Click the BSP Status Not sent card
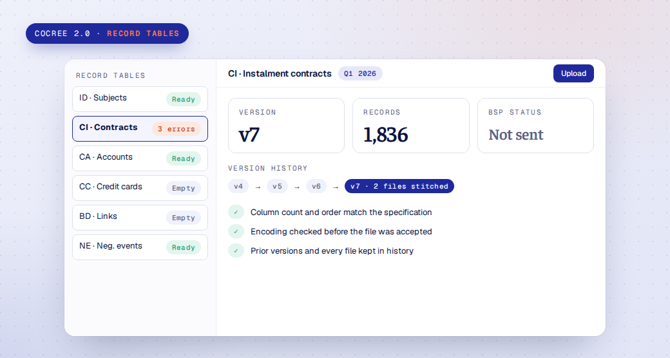 pyautogui.click(x=535, y=126)
